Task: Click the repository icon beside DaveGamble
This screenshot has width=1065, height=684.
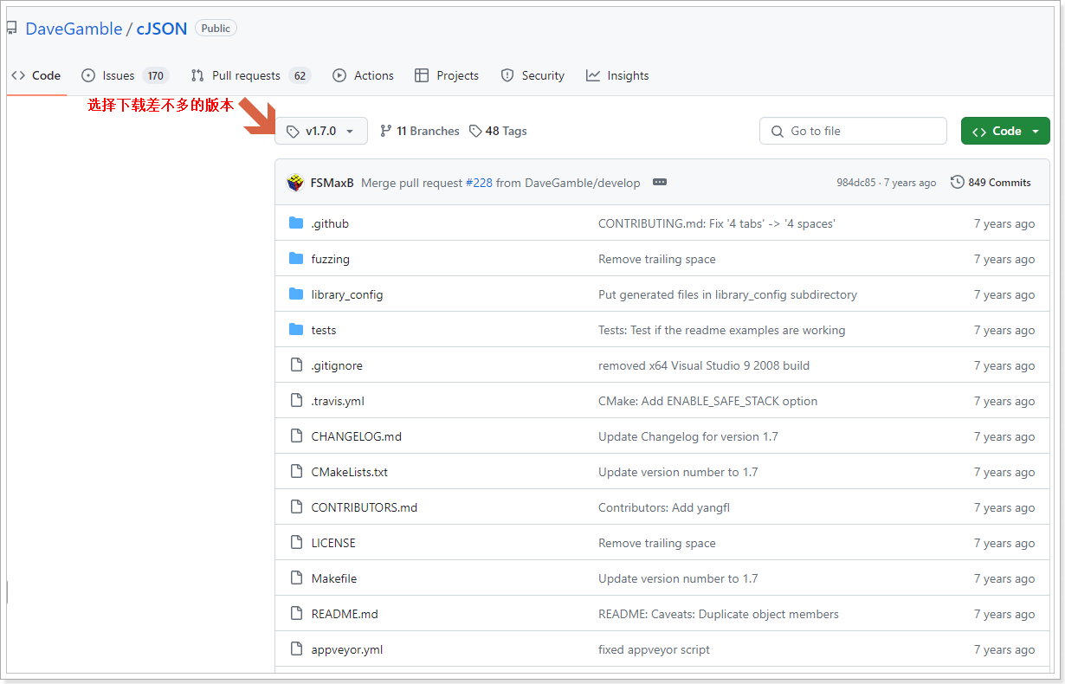Action: (x=11, y=29)
